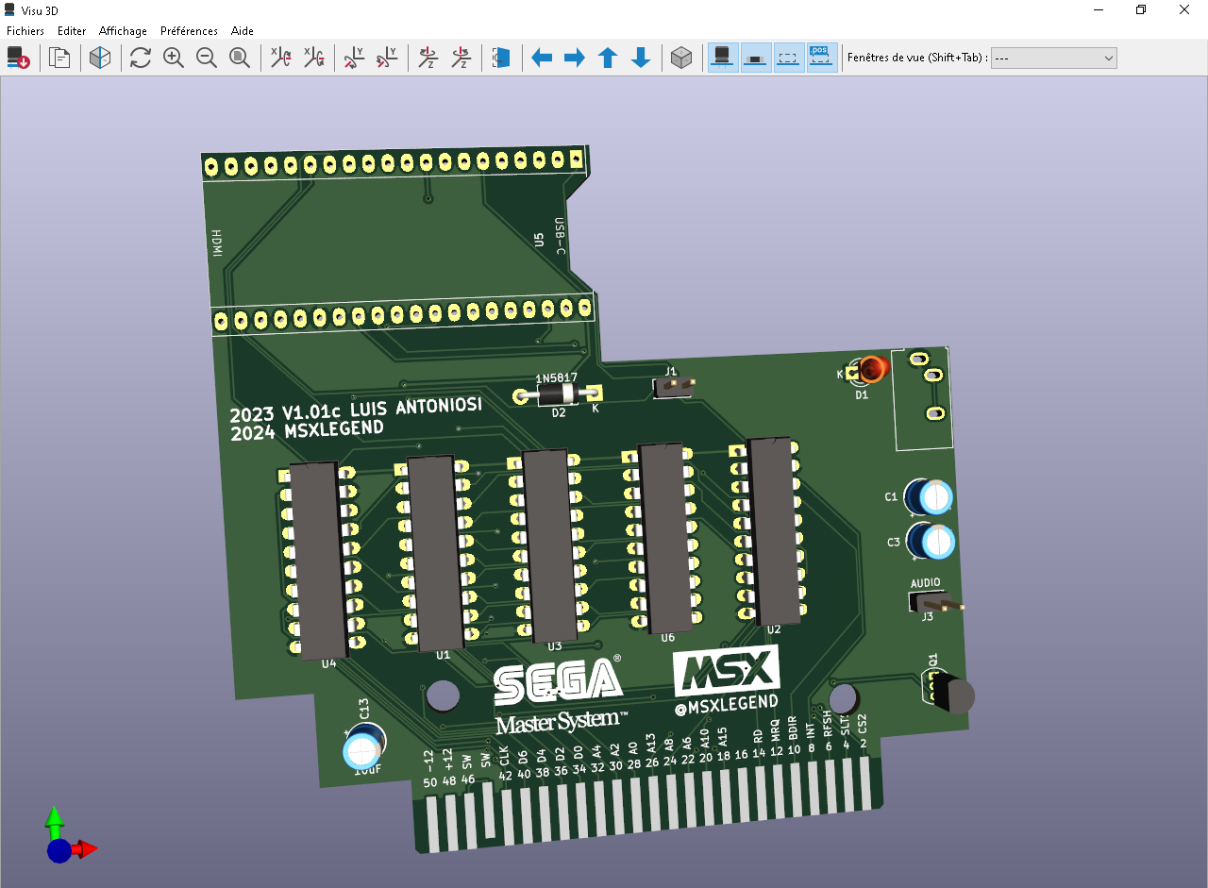The height and width of the screenshot is (888, 1208).
Task: Rotate X counterclockwise
Action: pyautogui.click(x=313, y=58)
